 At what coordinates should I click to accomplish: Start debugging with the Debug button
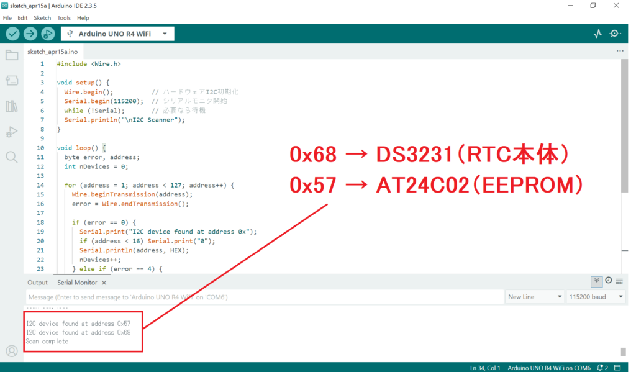pyautogui.click(x=48, y=34)
